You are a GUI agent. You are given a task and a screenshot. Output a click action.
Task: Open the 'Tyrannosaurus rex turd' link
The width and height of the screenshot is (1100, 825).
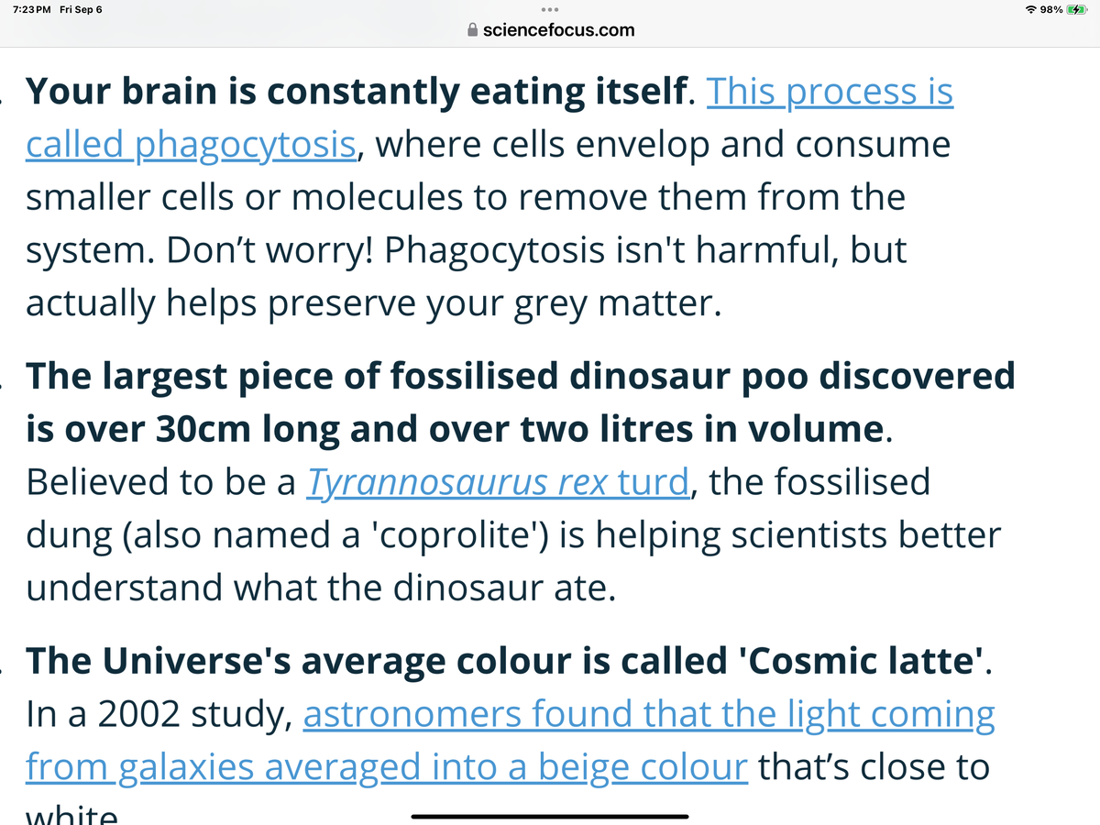point(496,481)
